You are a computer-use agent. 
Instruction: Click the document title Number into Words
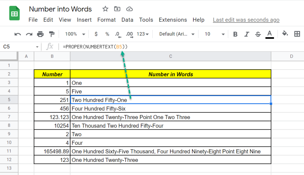pyautogui.click(x=60, y=9)
